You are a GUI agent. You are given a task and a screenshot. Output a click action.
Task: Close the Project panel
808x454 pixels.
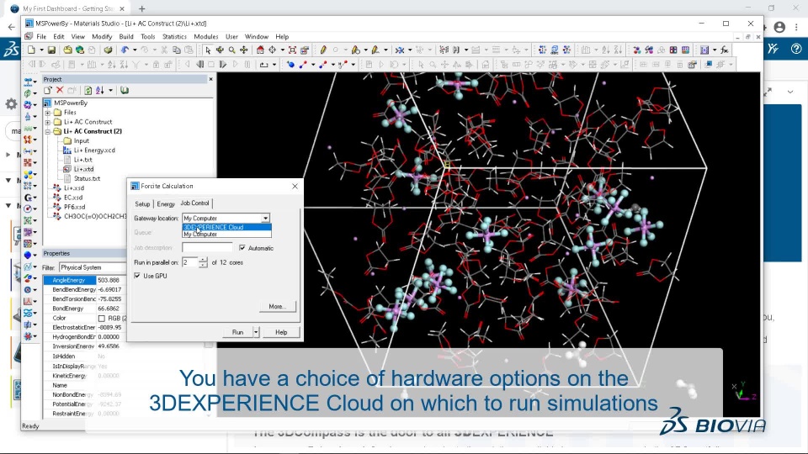pos(210,79)
